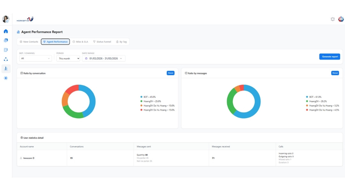Image resolution: width=345 pixels, height=191 pixels.
Task: Click the connected nodes sidebar icon
Action: [x=6, y=59]
